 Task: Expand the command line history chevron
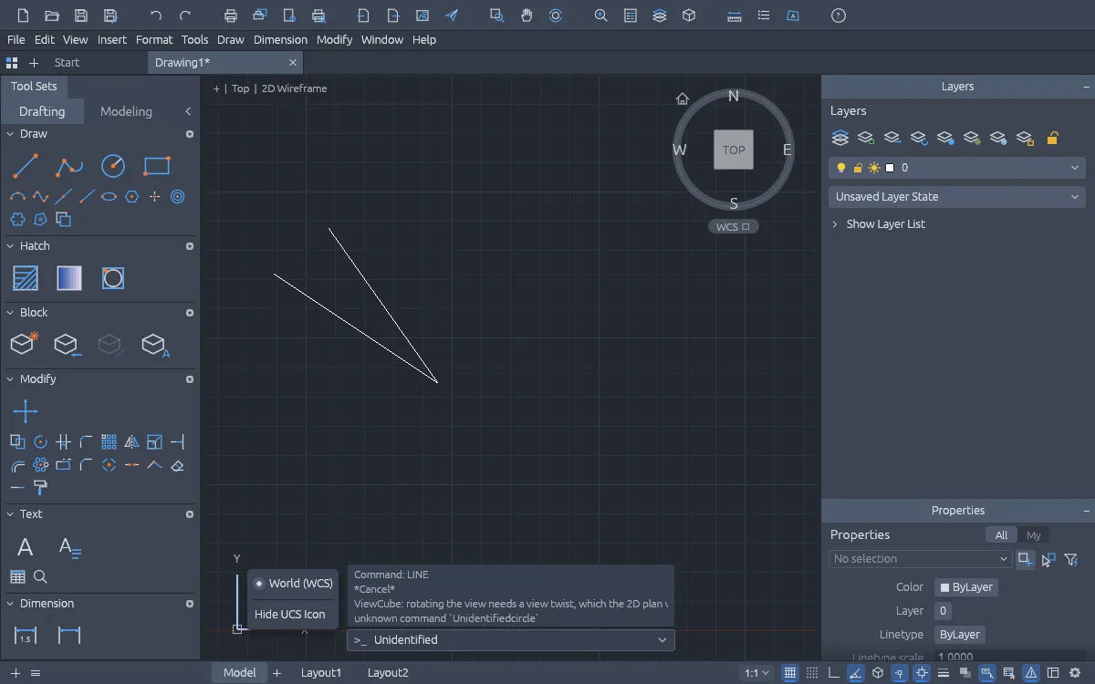pyautogui.click(x=662, y=640)
